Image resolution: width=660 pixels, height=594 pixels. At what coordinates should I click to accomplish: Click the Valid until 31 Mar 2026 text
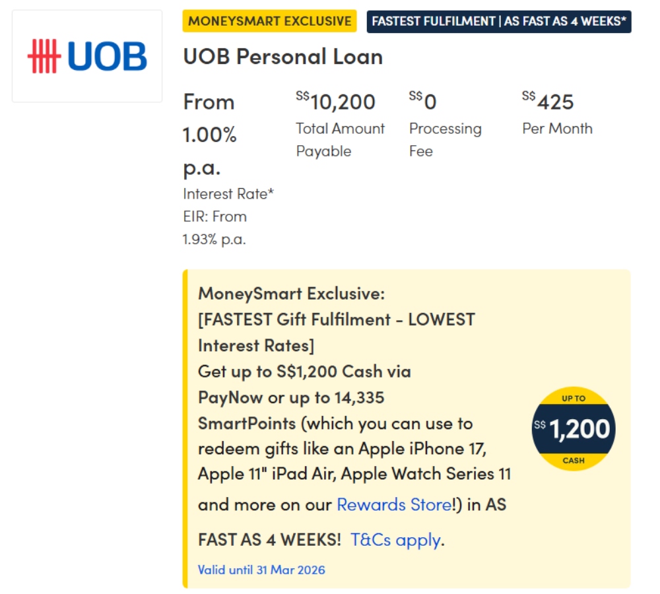click(x=261, y=570)
